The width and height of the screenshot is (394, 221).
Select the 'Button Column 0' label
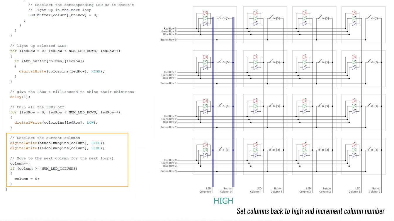(x=226, y=190)
